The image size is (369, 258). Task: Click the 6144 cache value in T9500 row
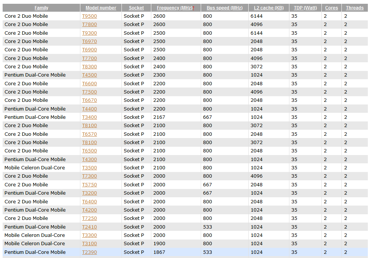(257, 16)
